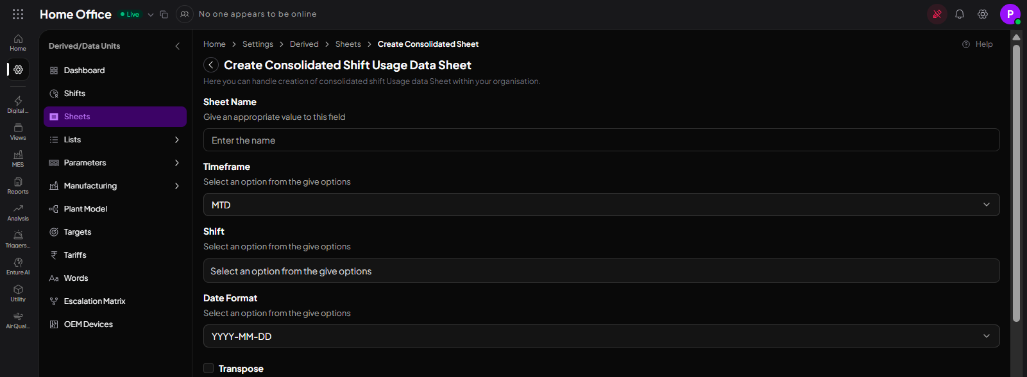Click the vertical page scrollbar
The image size is (1027, 377).
coord(1016,183)
